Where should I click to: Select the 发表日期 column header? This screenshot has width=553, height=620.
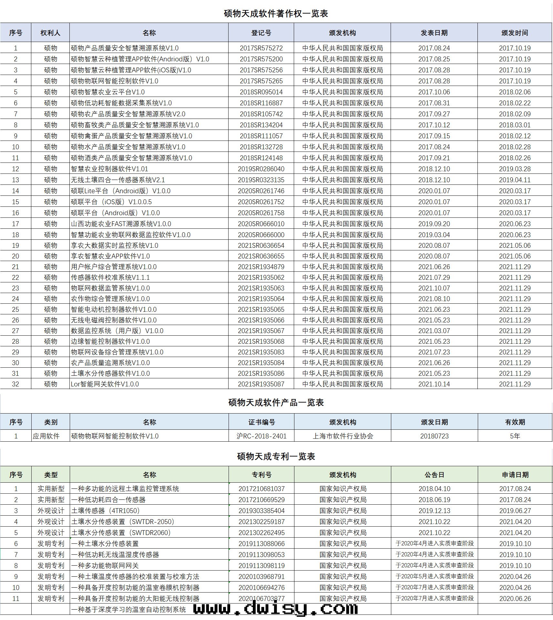coord(434,33)
